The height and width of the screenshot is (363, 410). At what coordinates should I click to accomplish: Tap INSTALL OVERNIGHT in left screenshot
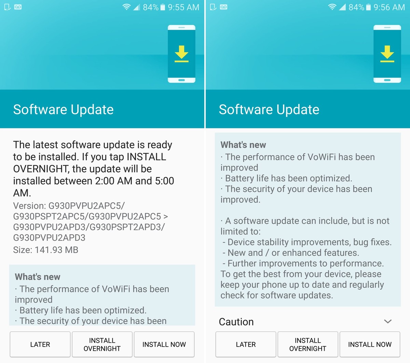point(102,344)
